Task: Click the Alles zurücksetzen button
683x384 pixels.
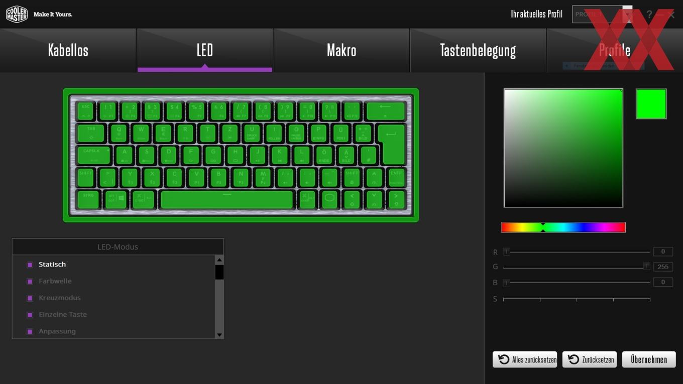Action: [525, 359]
